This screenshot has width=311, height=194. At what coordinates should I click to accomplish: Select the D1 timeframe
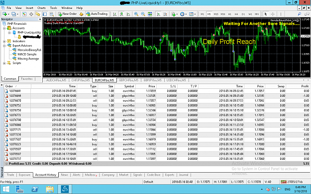point(243,14)
